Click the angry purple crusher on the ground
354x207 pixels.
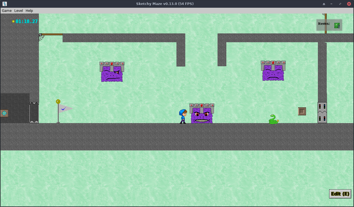[x=202, y=113]
